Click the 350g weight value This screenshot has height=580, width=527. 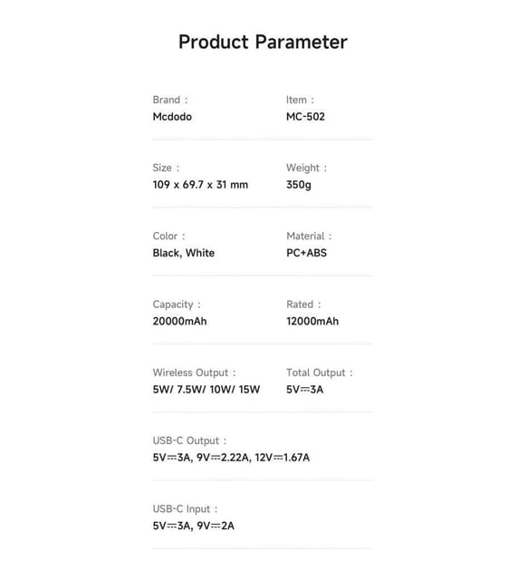299,185
